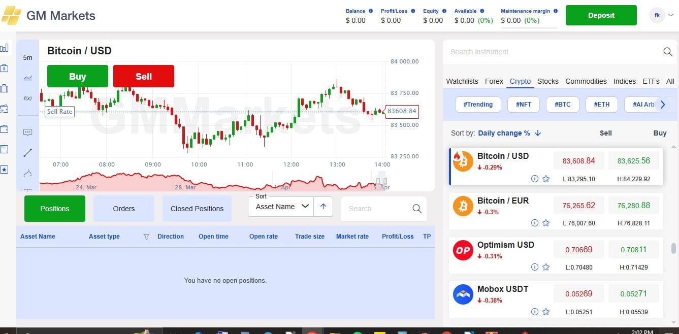This screenshot has width=679, height=334.
Task: Click the instrument list scrollbar thumb
Action: coord(673,249)
